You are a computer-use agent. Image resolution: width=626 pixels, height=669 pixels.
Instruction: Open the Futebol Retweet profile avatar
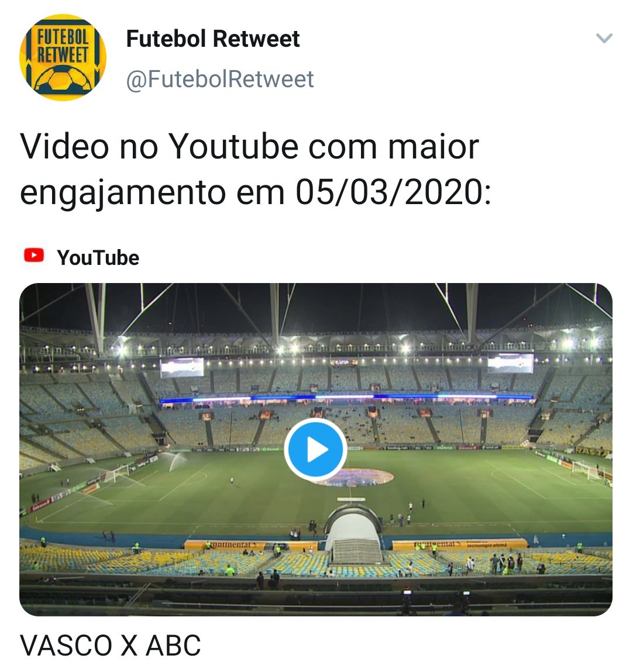pyautogui.click(x=63, y=57)
